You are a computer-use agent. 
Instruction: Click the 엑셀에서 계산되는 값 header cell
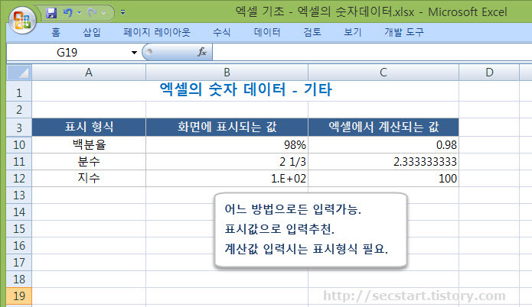[x=383, y=128]
